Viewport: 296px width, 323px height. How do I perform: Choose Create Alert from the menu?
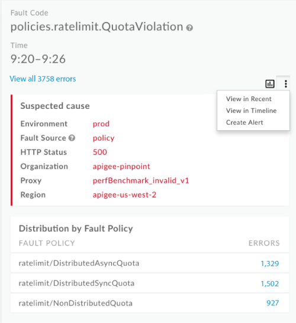[244, 122]
